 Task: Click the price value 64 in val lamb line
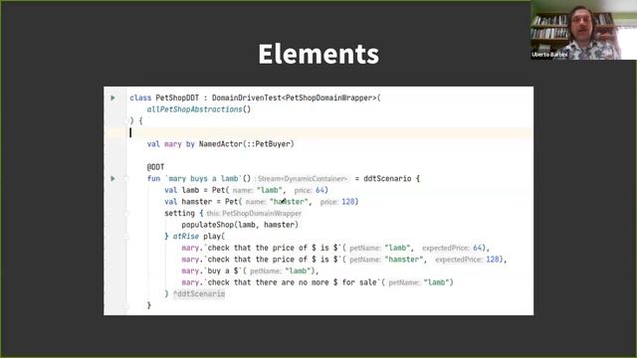(320, 190)
